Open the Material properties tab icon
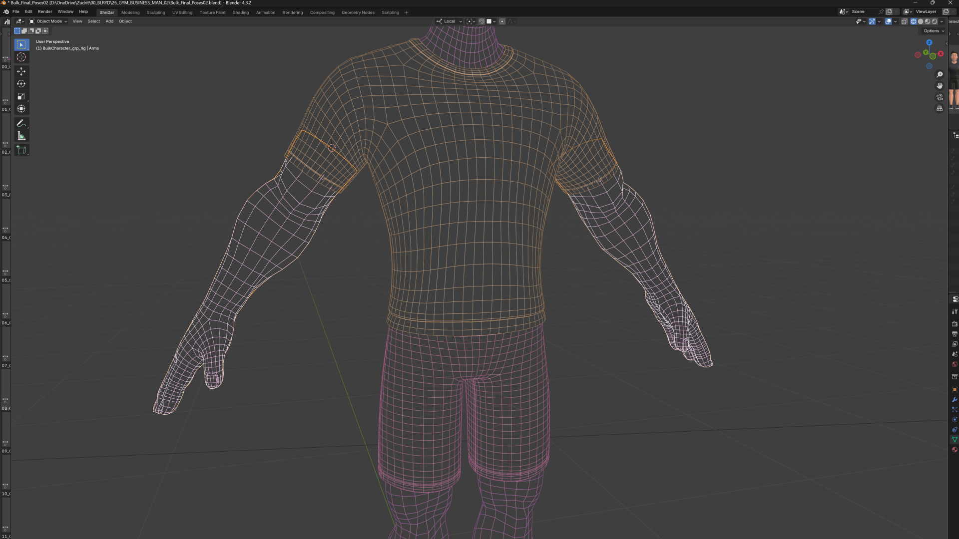Screen dimensions: 959x539 point(955,450)
